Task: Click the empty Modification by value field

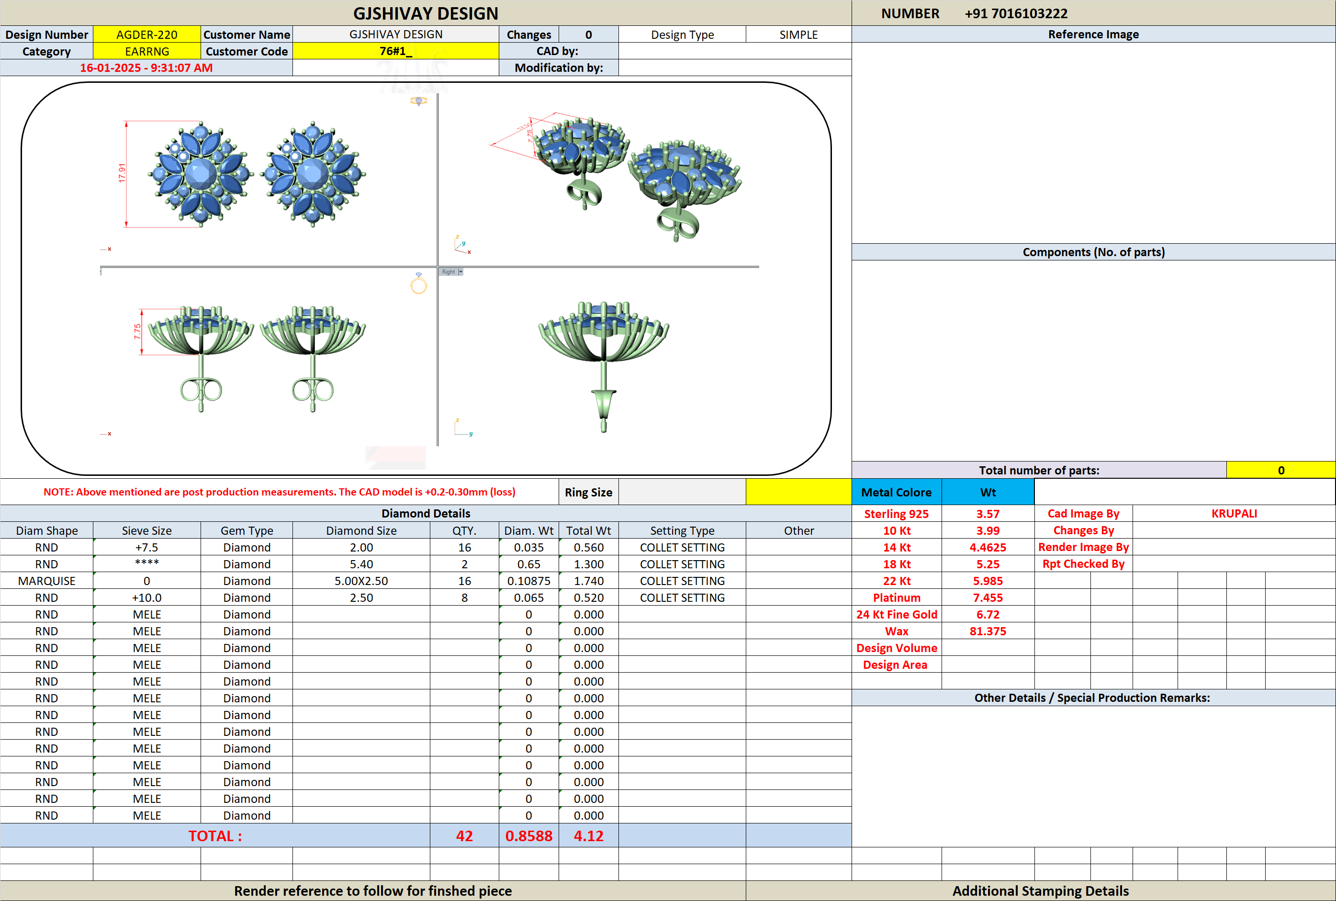Action: (735, 68)
